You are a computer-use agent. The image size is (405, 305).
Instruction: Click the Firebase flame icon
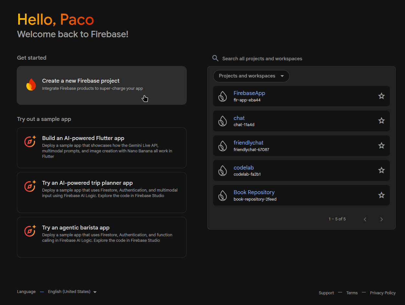click(x=31, y=85)
